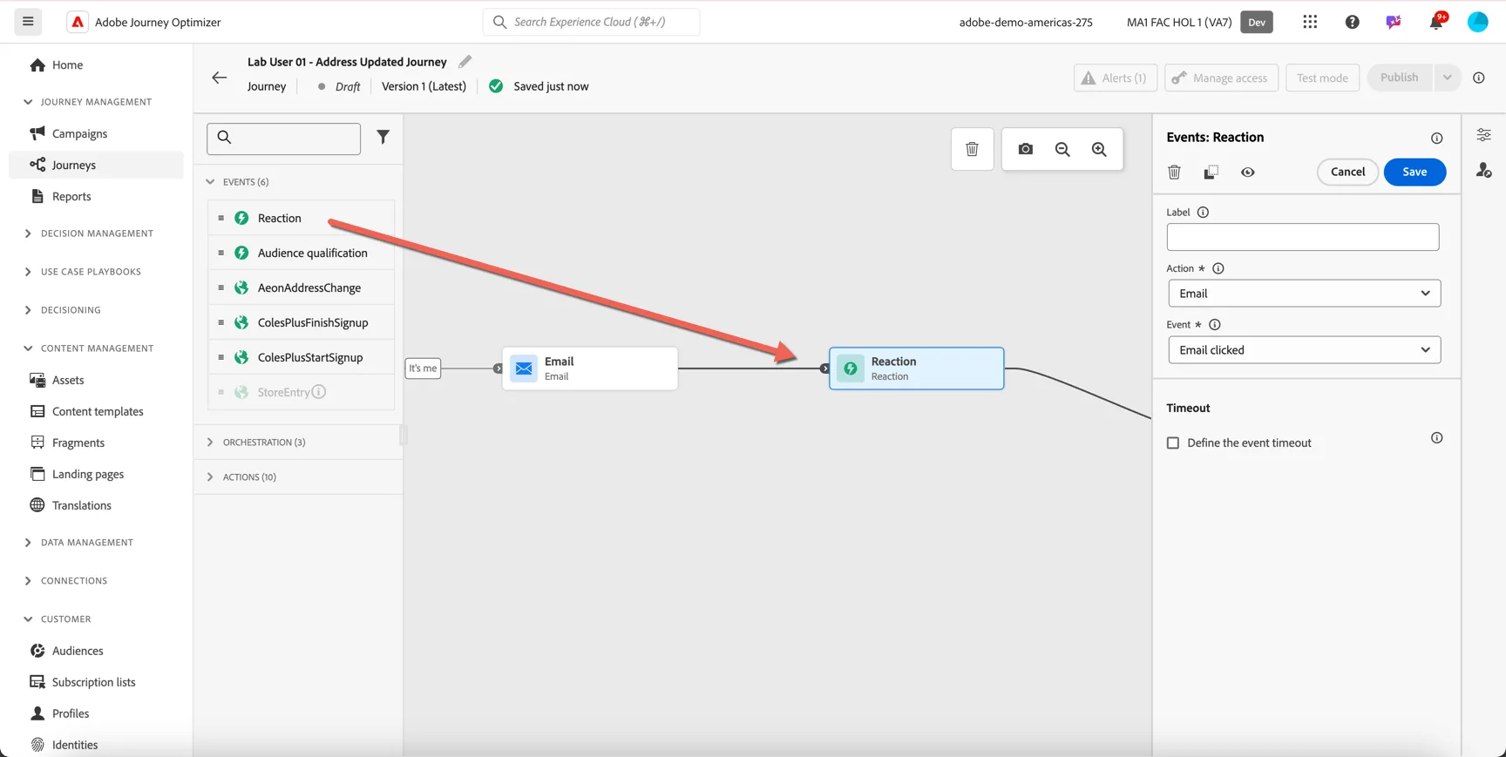The height and width of the screenshot is (757, 1506).
Task: Click the Cancel button
Action: point(1347,172)
